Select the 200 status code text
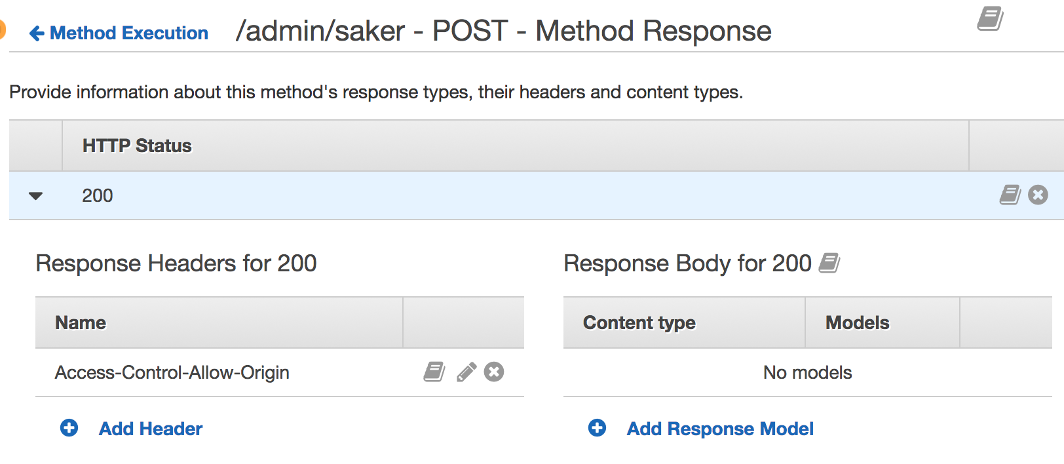The image size is (1064, 464). click(x=98, y=195)
